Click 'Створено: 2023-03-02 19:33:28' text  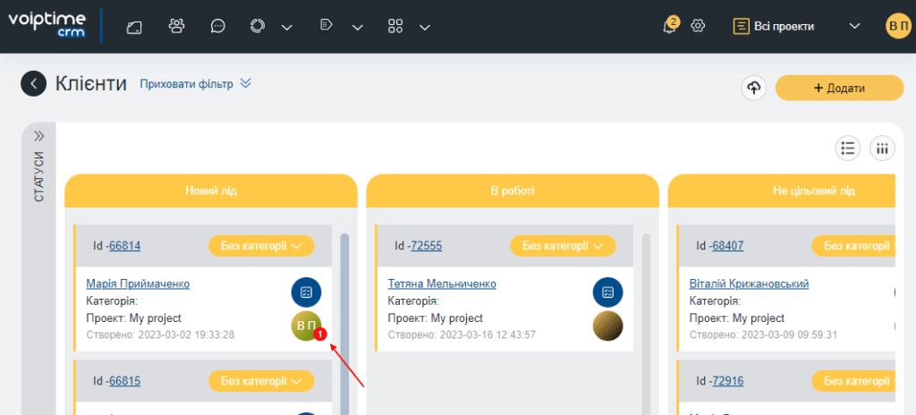click(160, 335)
